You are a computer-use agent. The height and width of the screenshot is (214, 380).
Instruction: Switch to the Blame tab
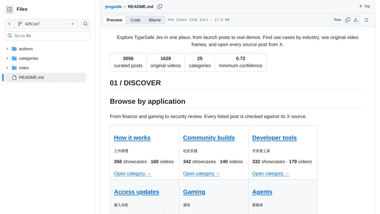coord(155,20)
